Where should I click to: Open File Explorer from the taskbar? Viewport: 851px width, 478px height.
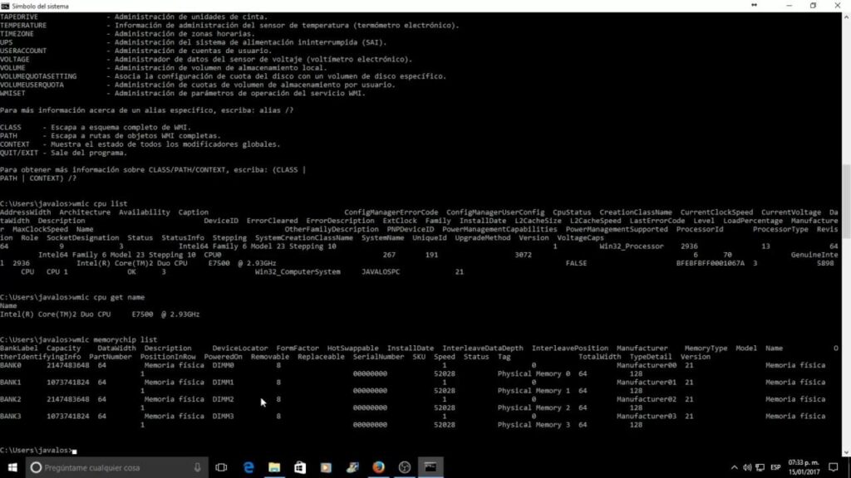click(273, 467)
